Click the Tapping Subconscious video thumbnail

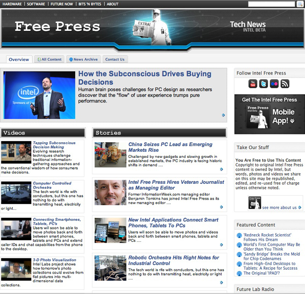coord(16,152)
